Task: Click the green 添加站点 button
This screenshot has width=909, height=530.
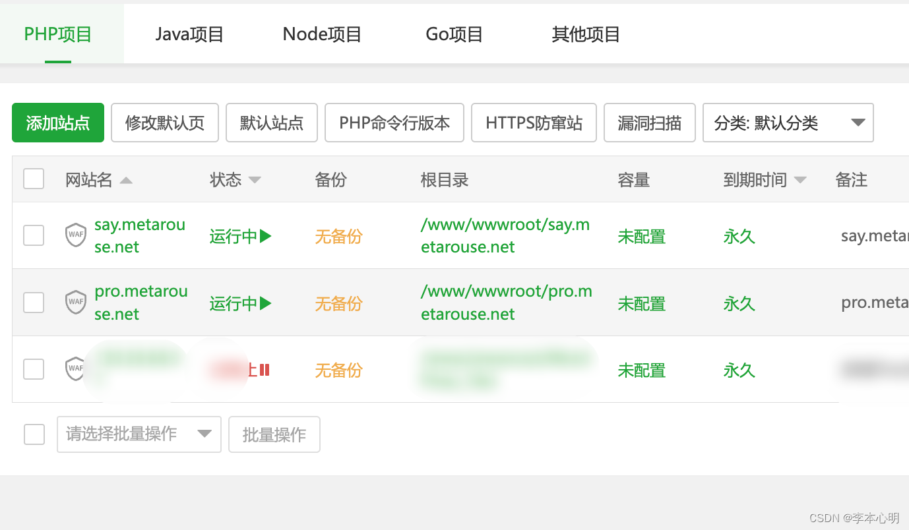Action: point(58,123)
